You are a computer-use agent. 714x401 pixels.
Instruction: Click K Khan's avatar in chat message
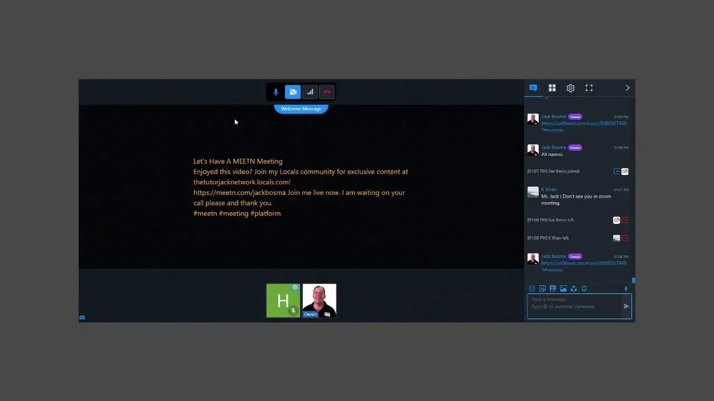[533, 192]
